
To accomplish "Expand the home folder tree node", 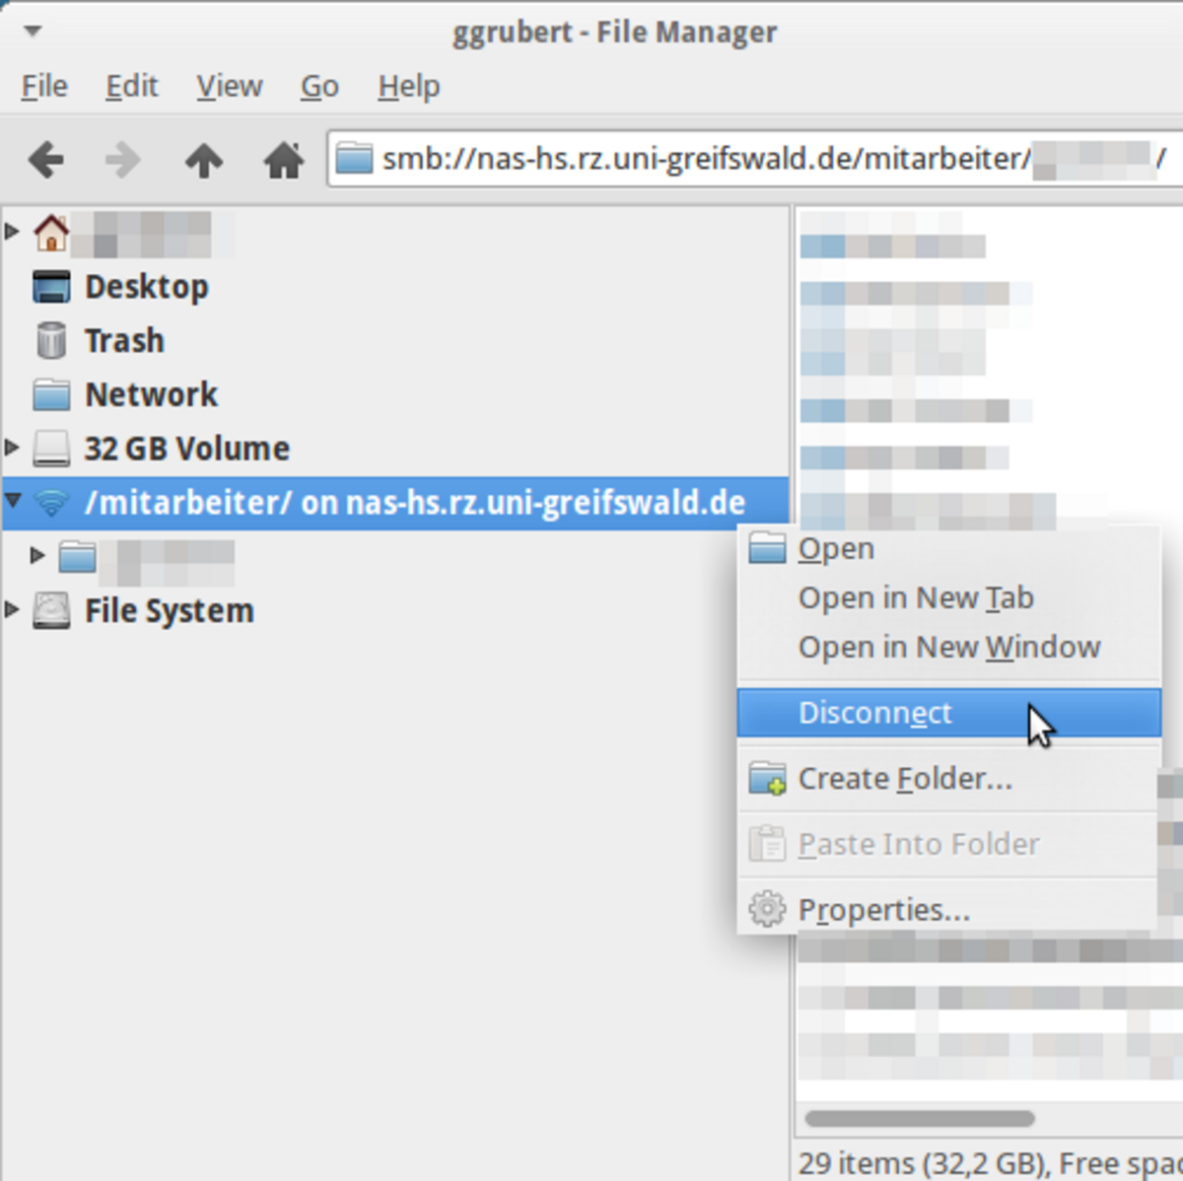I will (x=12, y=232).
